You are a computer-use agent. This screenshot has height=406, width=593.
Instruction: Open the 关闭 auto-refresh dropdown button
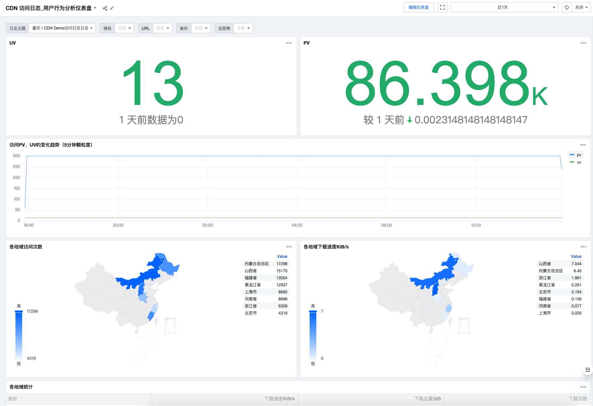[x=581, y=7]
